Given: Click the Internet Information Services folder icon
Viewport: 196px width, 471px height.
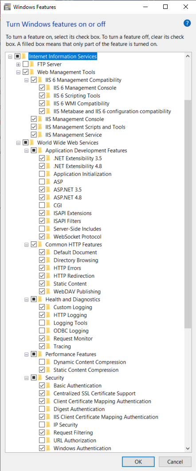Looking at the screenshot, I should 24,56.
